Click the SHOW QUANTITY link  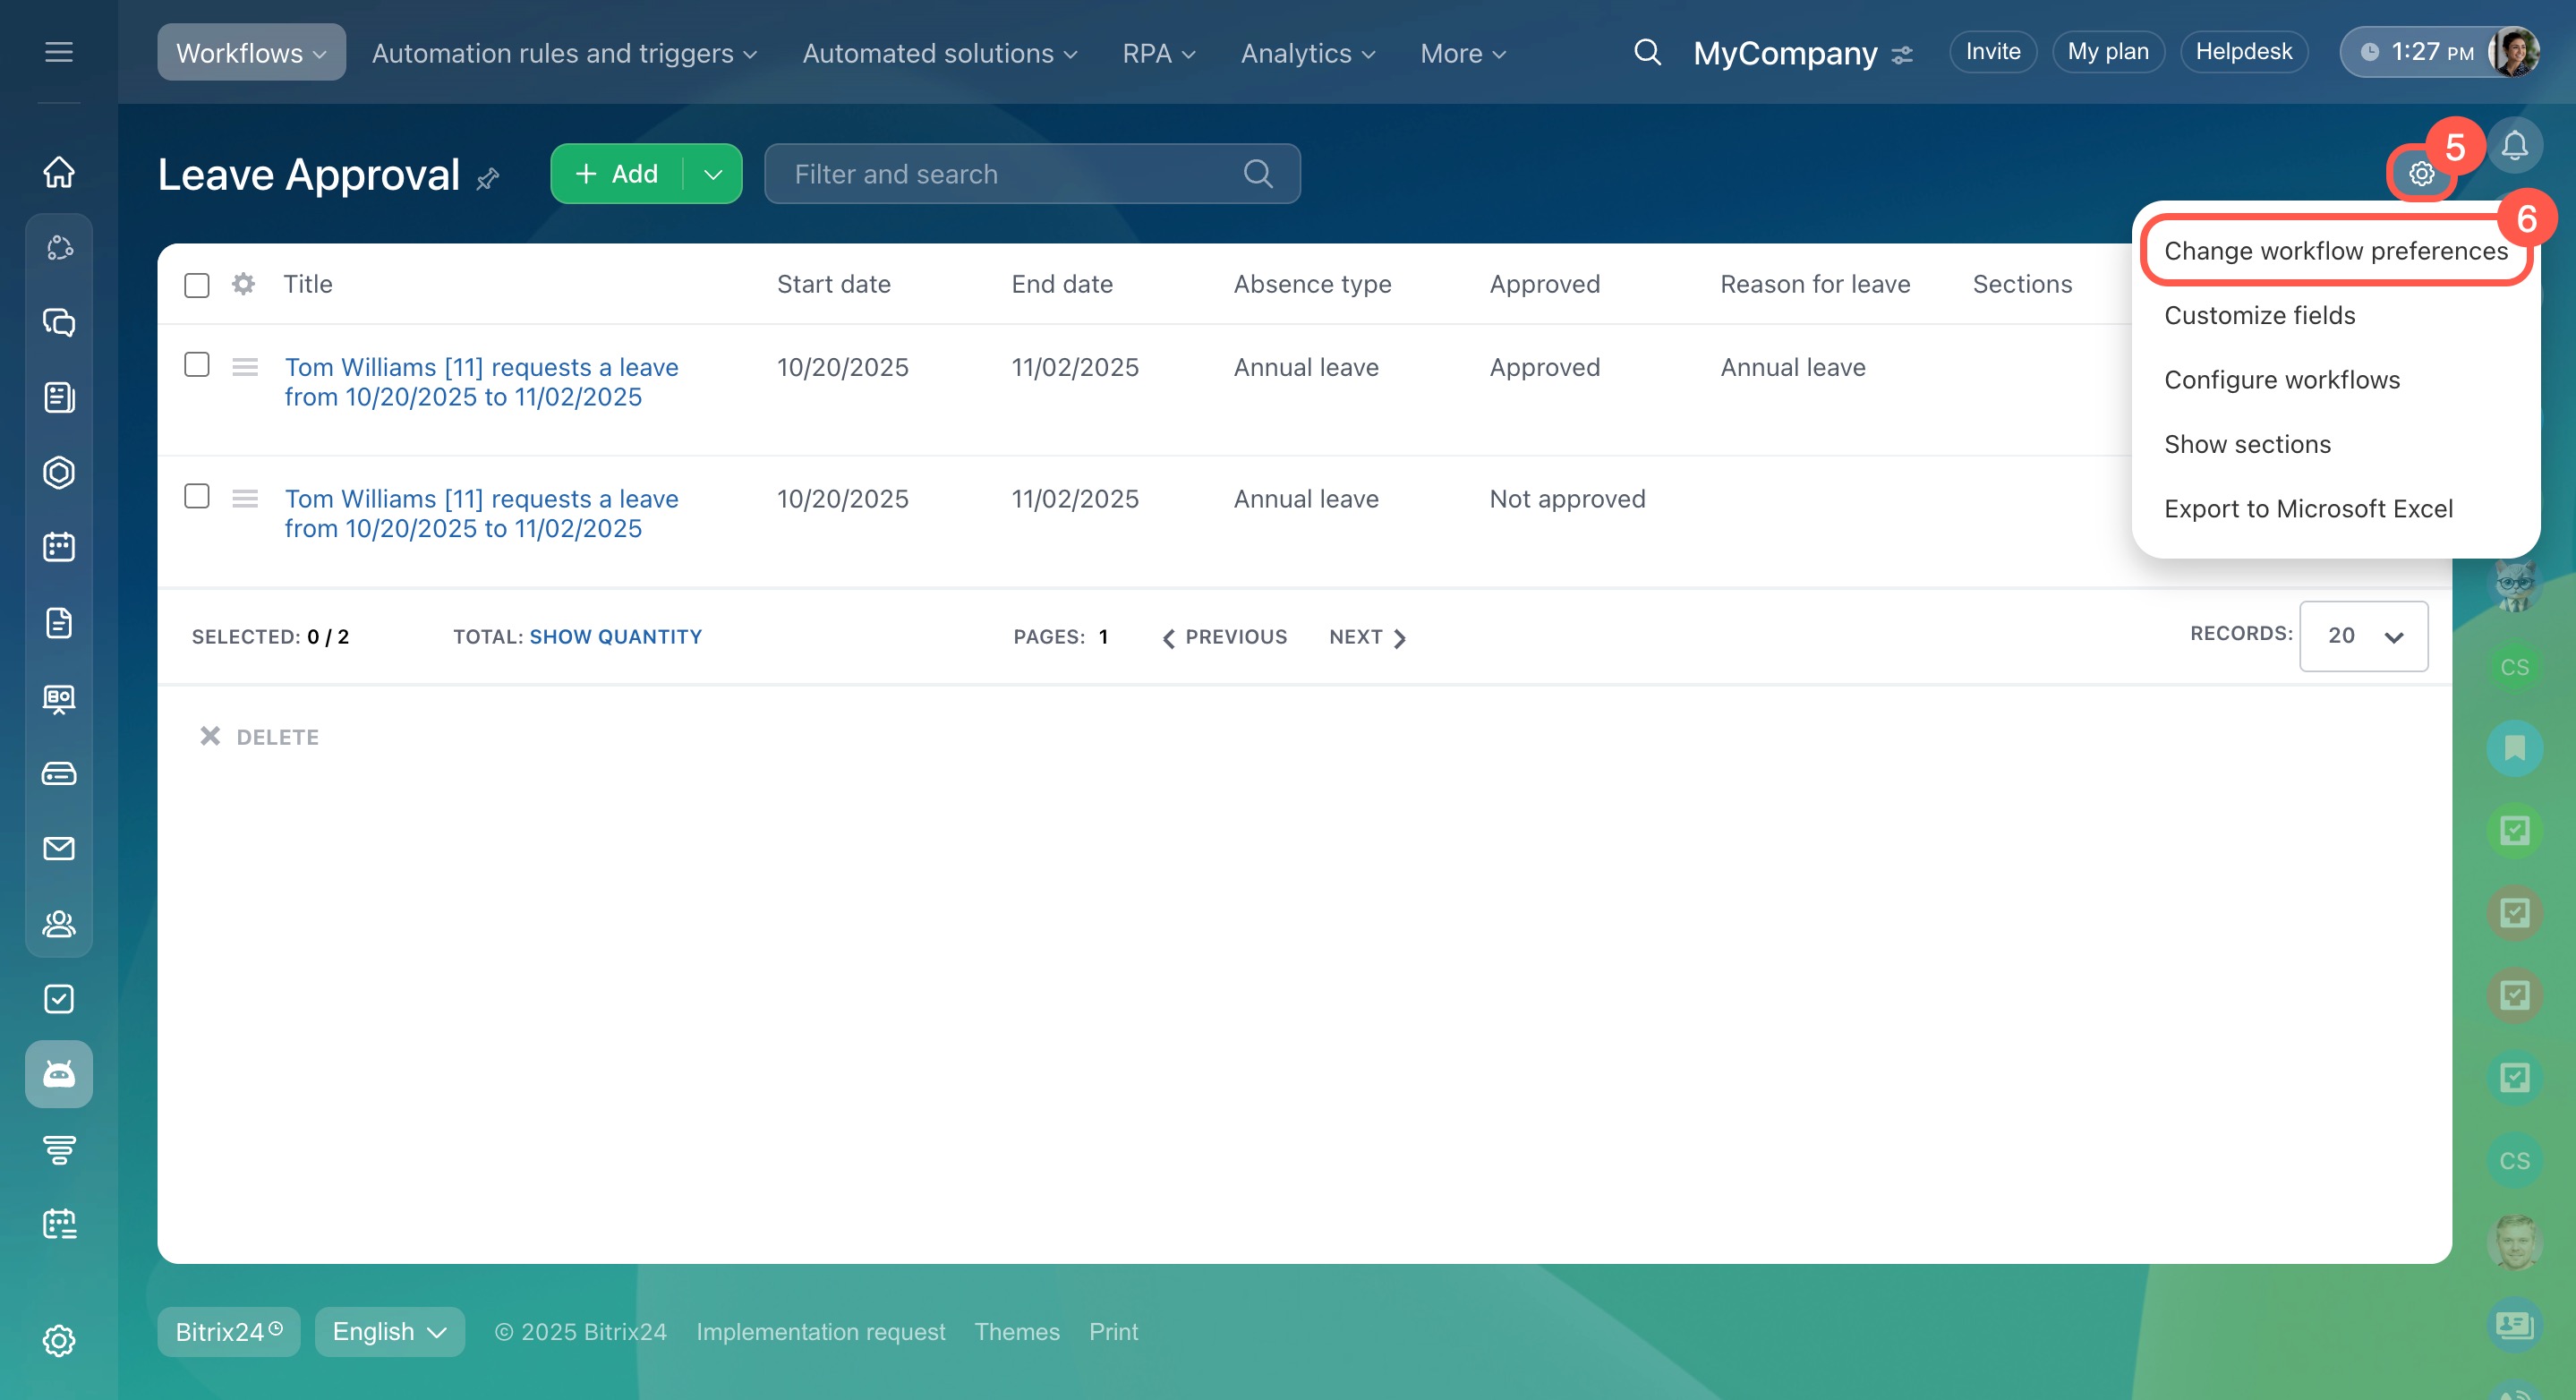(x=615, y=637)
